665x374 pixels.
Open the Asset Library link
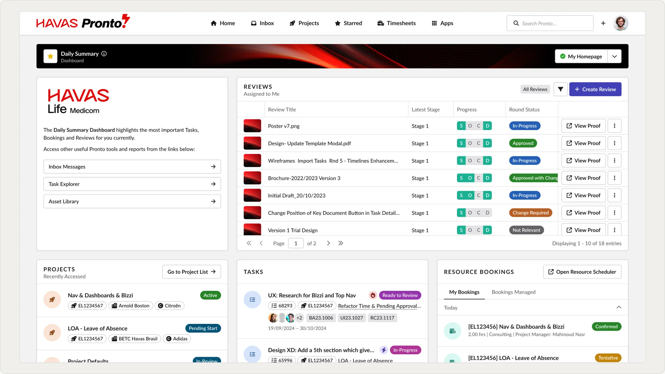(x=132, y=202)
